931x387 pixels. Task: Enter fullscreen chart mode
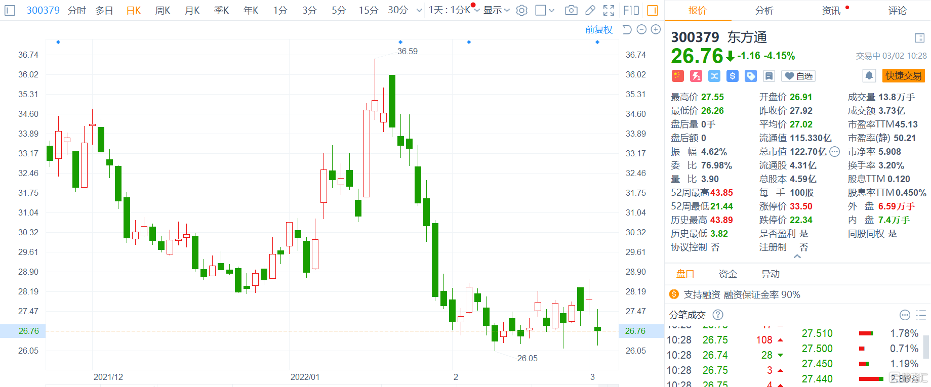(609, 10)
